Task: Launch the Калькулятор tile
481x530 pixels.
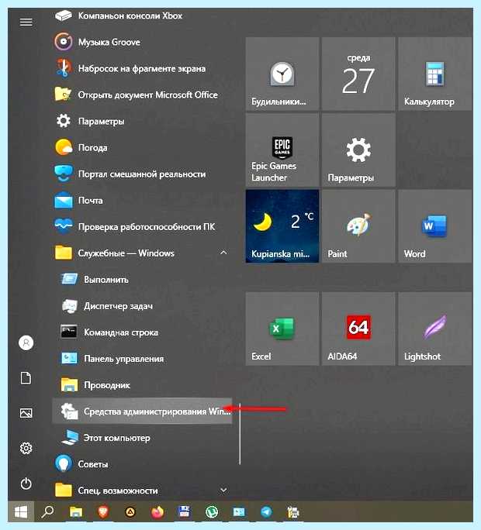Action: point(435,74)
